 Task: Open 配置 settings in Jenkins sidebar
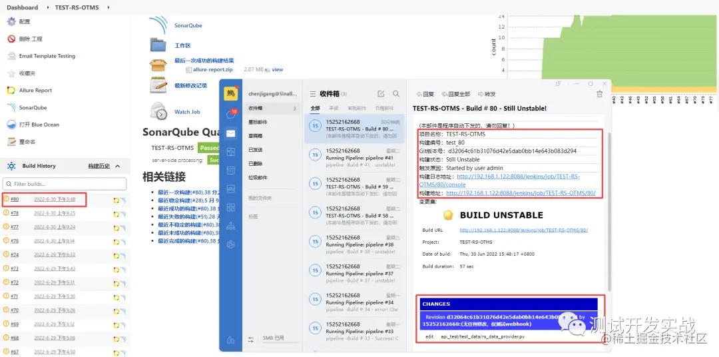25,21
